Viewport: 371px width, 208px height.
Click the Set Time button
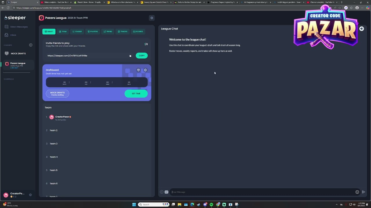136,94
